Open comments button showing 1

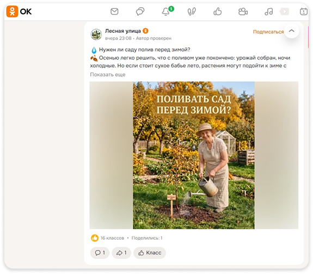[x=100, y=253]
